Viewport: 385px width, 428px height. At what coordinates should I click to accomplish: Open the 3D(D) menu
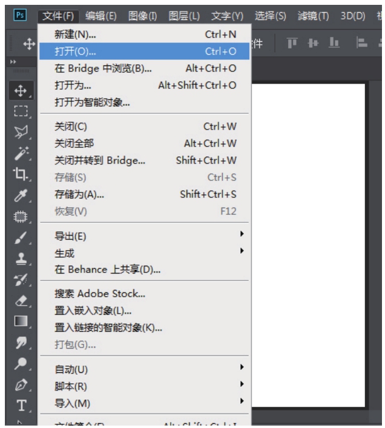click(353, 16)
